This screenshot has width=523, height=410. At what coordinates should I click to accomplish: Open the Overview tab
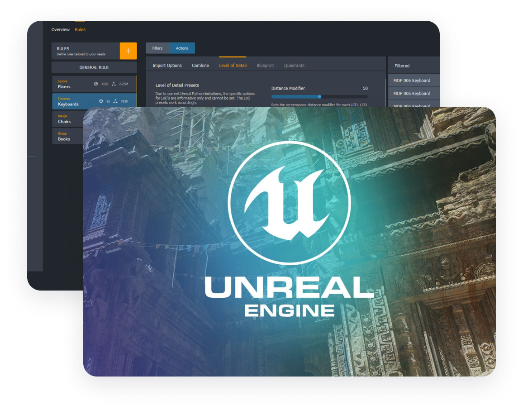60,30
